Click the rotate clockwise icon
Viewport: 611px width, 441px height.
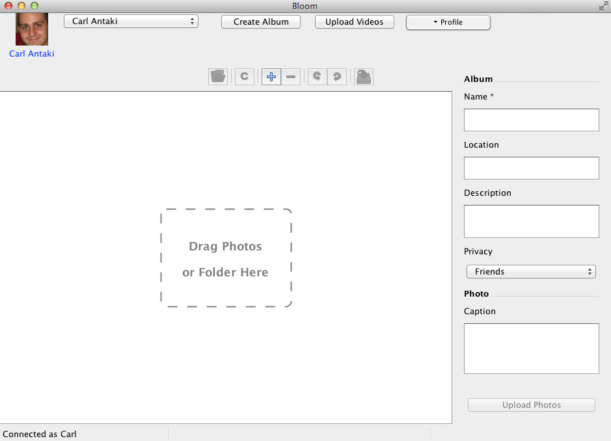point(336,77)
